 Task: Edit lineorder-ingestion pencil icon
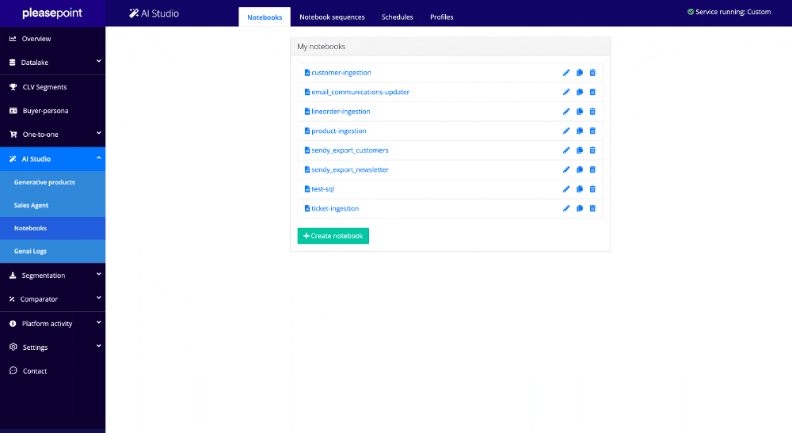[566, 112]
